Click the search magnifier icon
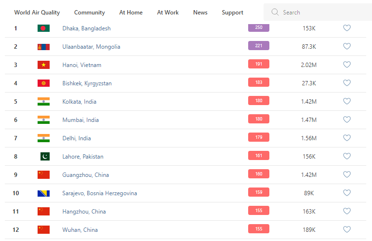The width and height of the screenshot is (372, 241). click(275, 12)
